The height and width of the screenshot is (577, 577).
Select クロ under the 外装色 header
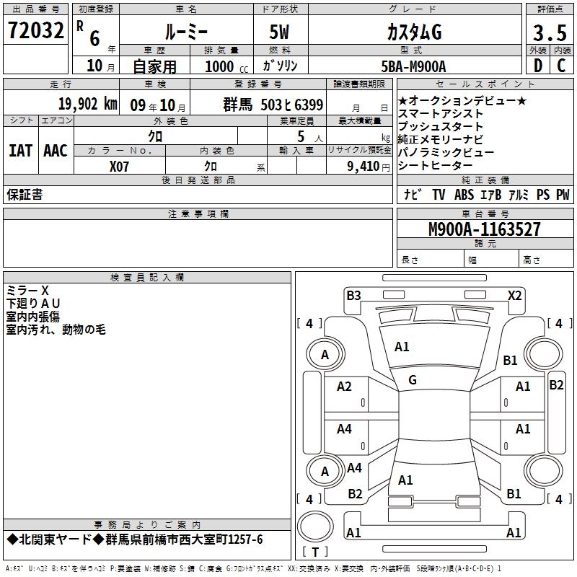pos(155,136)
